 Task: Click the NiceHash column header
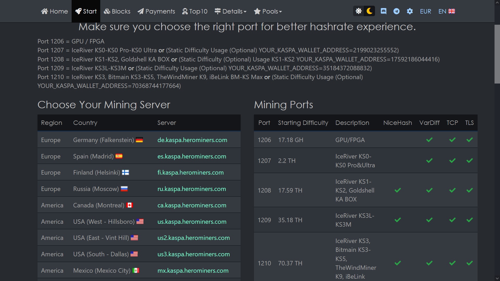(398, 123)
